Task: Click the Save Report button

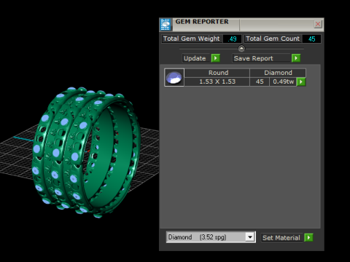Action: tap(262, 58)
